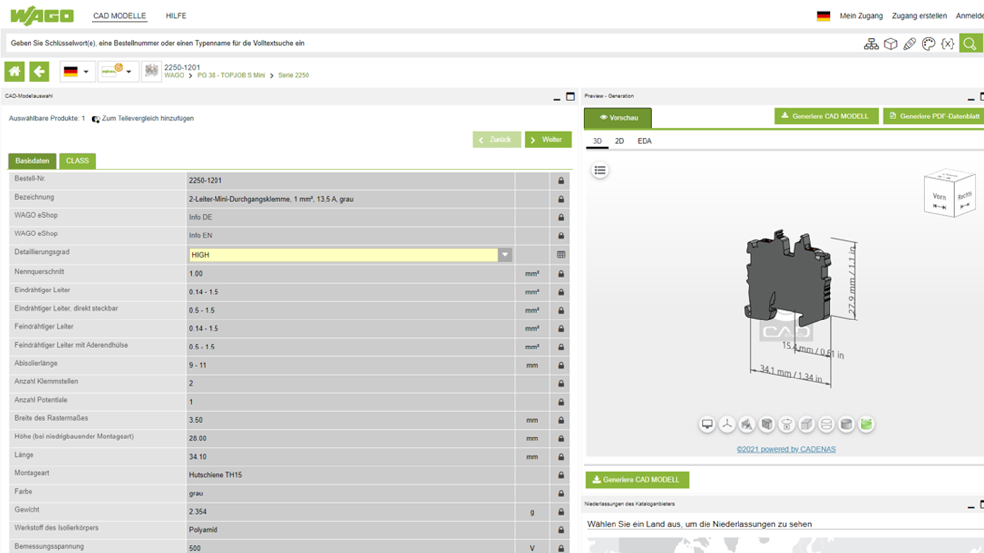The image size is (984, 553).
Task: Open the variable search {x} icon
Action: click(948, 44)
